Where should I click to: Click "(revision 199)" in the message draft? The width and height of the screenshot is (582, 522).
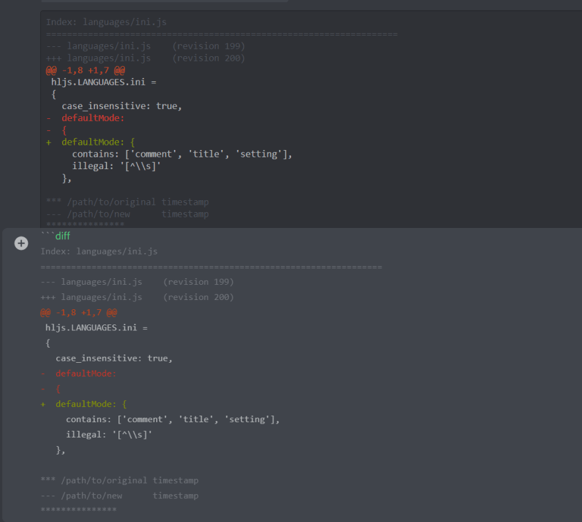(198, 281)
